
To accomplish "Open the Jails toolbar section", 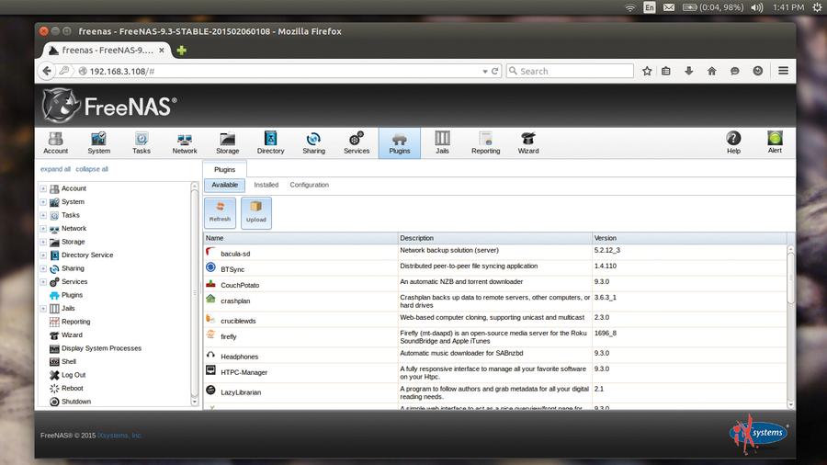I will (442, 142).
